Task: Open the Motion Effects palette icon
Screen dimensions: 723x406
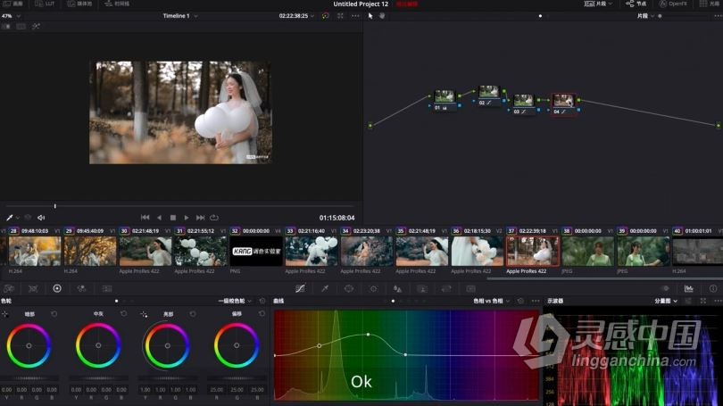Action: [107, 288]
